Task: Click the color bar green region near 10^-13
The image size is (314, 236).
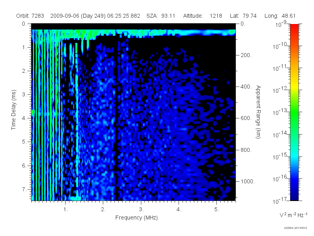Action: coord(294,111)
